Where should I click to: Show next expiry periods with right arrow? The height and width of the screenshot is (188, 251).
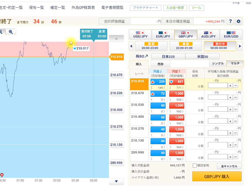240,46
